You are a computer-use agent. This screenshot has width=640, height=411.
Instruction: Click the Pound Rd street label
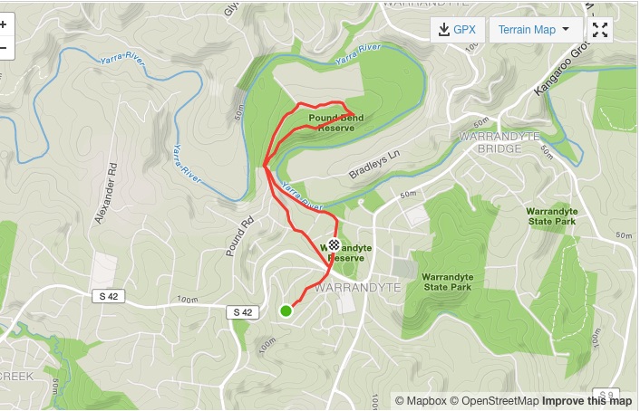(x=240, y=236)
